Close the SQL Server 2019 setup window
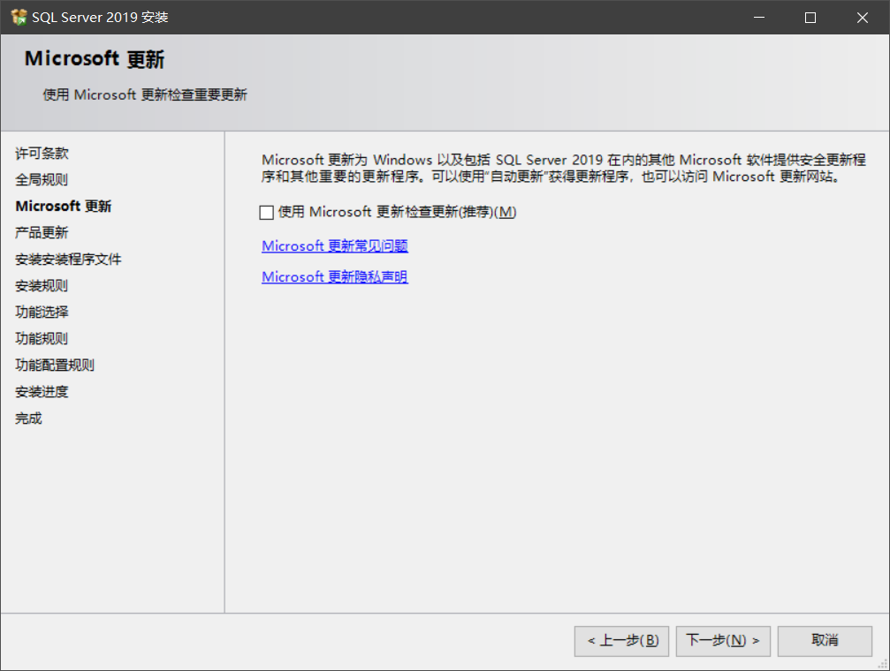Image resolution: width=890 pixels, height=671 pixels. point(863,18)
